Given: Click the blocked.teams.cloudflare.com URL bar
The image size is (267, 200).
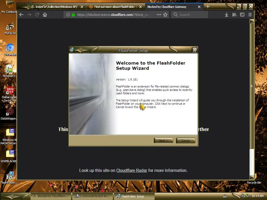Looking at the screenshot, I should 116,15.
